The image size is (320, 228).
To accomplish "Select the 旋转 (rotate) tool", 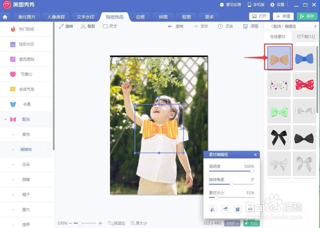I will 66,26.
